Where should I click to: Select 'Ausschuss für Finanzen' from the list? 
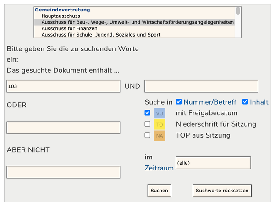[x=69, y=28]
